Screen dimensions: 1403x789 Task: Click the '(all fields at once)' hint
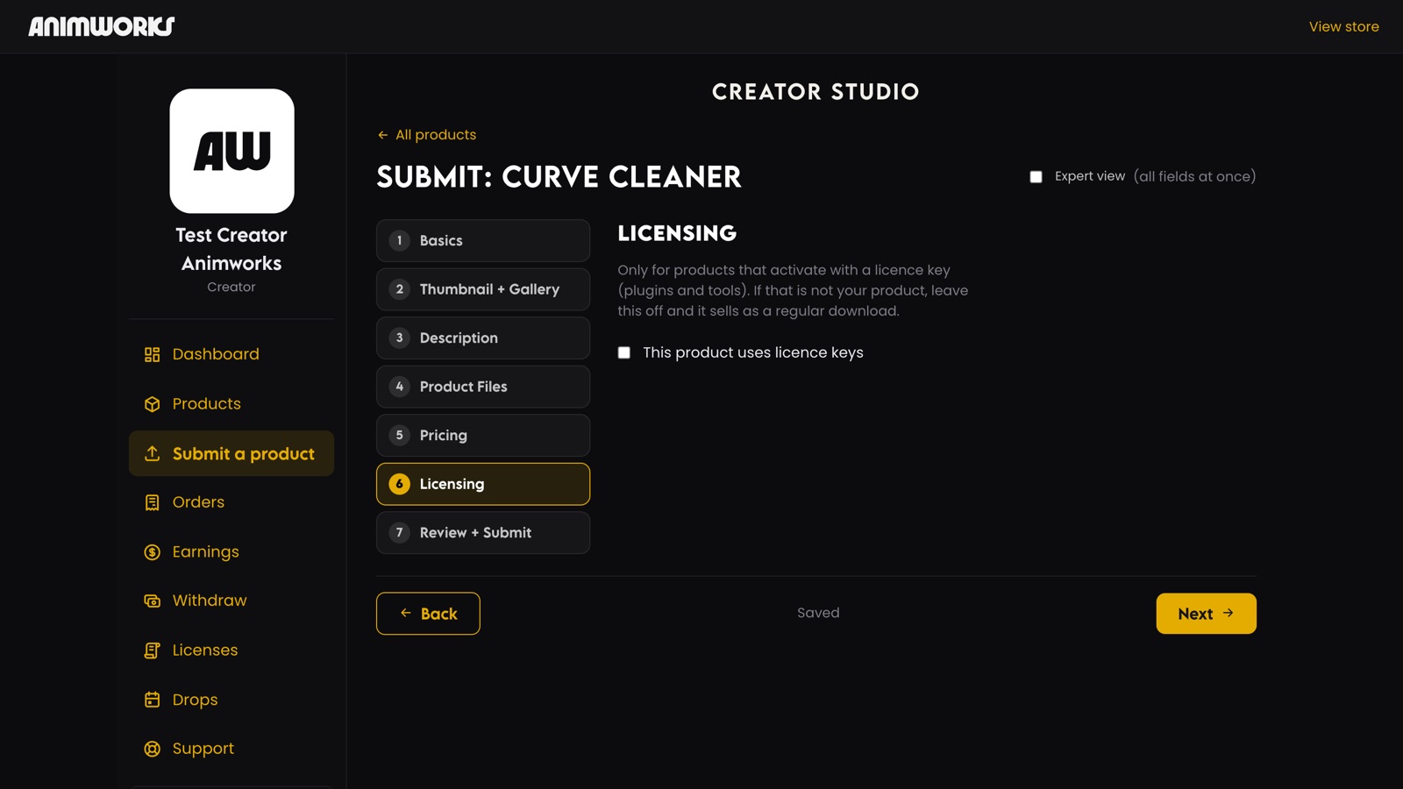[1194, 176]
